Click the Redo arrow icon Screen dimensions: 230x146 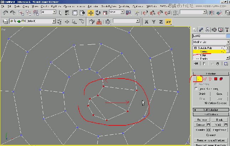13,13
